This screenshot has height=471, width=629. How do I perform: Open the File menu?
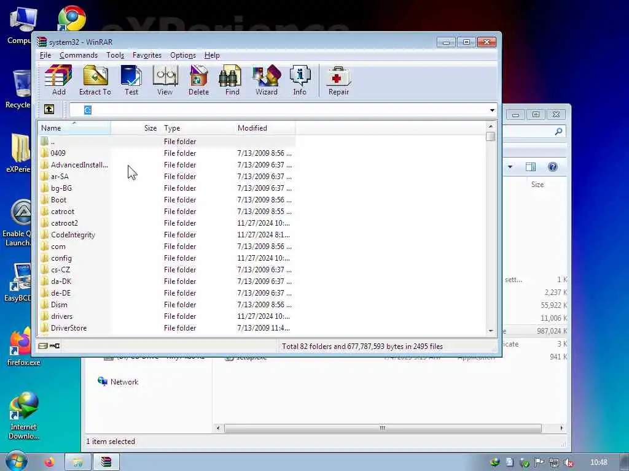pos(45,55)
